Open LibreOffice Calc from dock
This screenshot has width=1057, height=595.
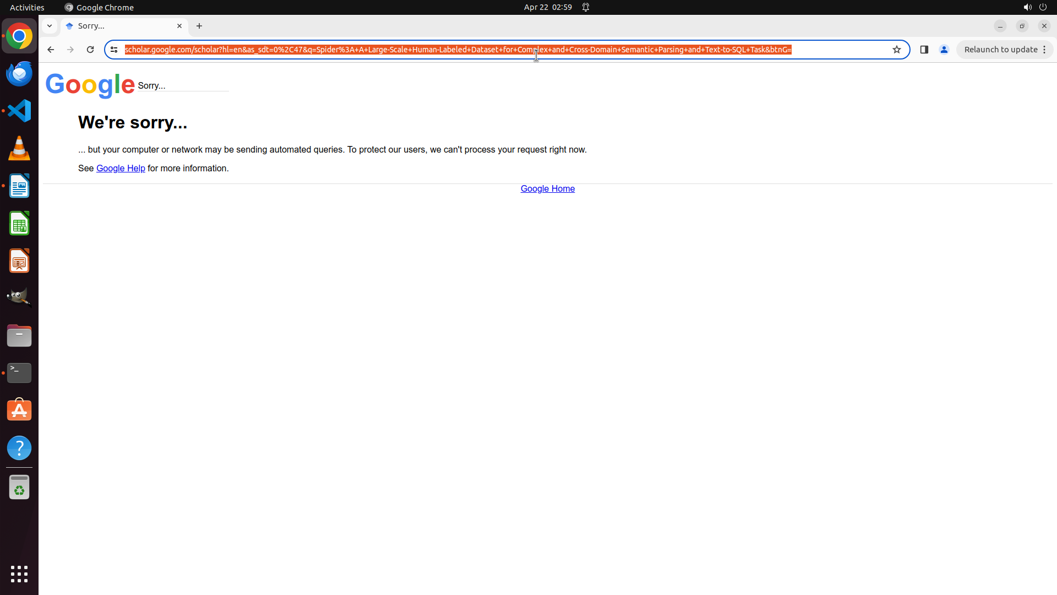point(19,224)
